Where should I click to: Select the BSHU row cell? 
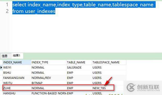(17, 73)
